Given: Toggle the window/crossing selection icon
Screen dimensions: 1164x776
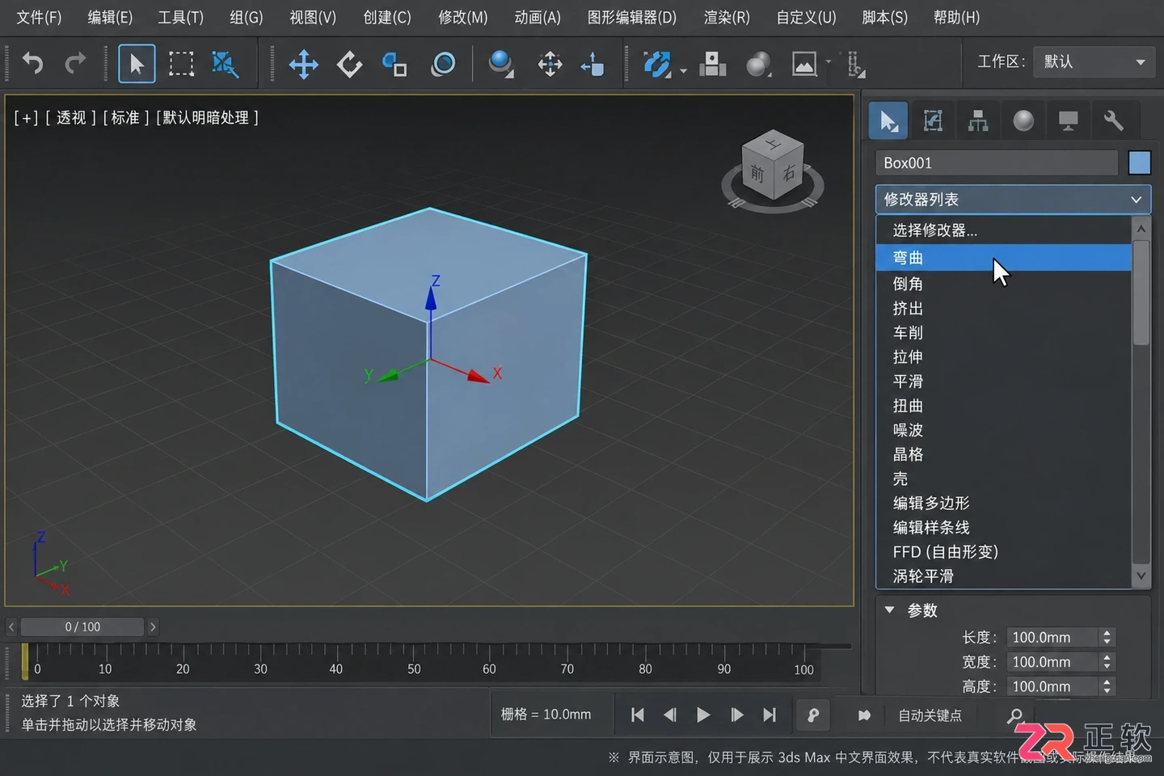Looking at the screenshot, I should click(225, 64).
